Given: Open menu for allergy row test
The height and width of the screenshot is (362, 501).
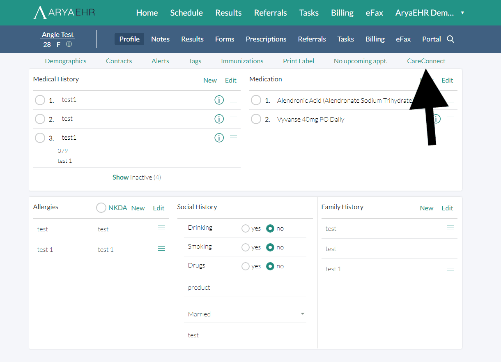Looking at the screenshot, I should click(x=162, y=228).
